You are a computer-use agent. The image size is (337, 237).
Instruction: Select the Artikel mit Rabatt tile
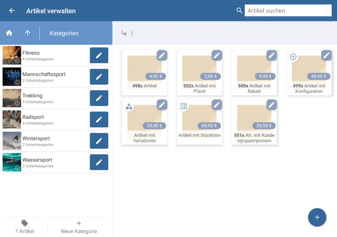(x=254, y=73)
